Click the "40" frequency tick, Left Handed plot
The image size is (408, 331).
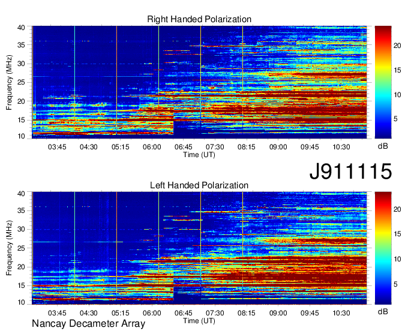(22, 193)
